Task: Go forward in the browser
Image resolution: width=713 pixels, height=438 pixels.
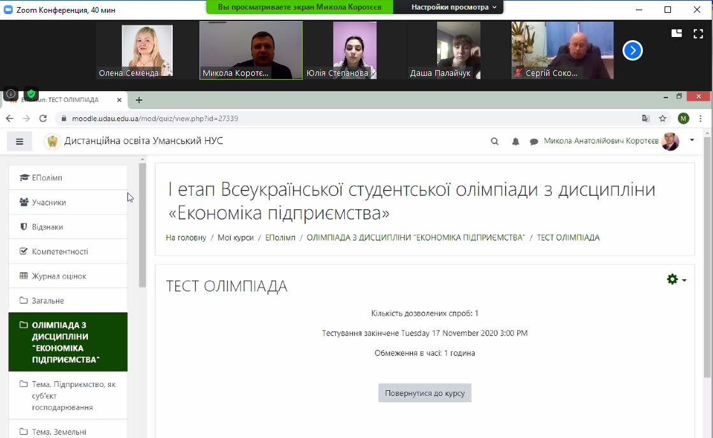Action: coord(26,118)
